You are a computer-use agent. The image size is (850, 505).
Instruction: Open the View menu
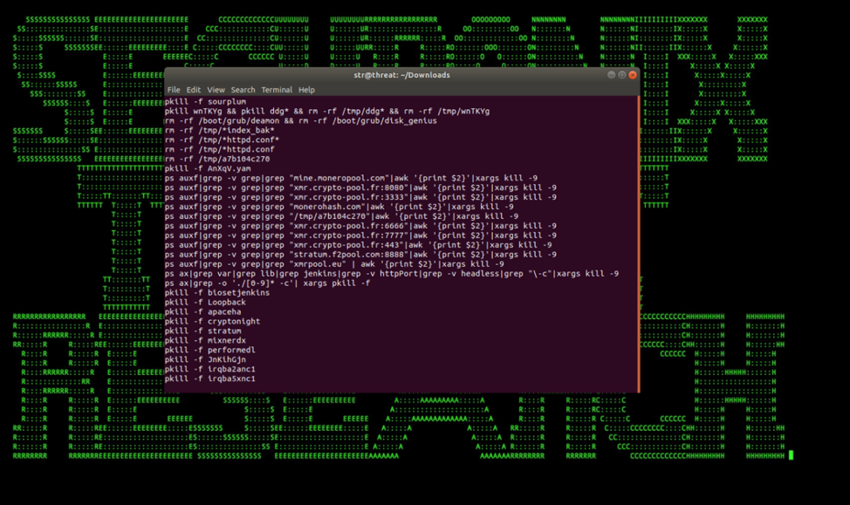pos(216,90)
